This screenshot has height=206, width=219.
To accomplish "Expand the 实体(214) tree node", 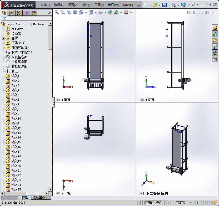I will 3,43.
